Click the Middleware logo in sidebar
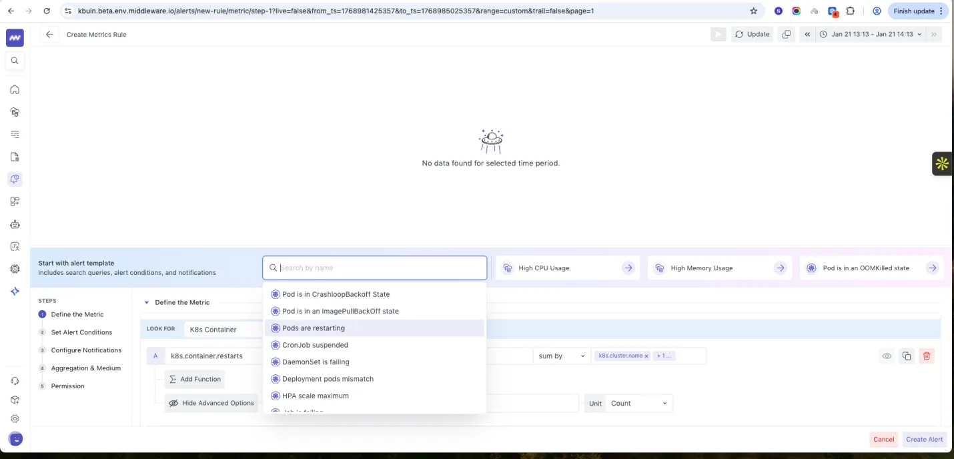This screenshot has height=459, width=954. (15, 38)
